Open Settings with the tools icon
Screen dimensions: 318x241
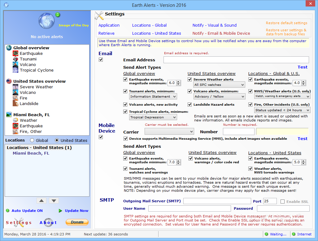[x=19, y=222]
